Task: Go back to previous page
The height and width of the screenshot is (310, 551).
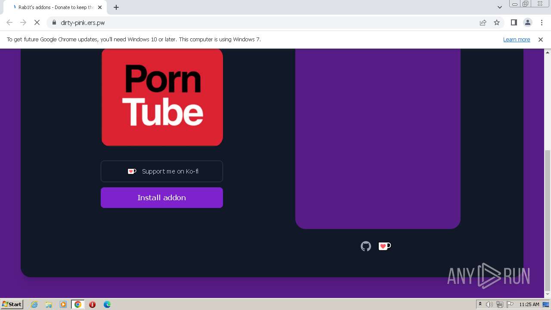Action: pos(9,23)
